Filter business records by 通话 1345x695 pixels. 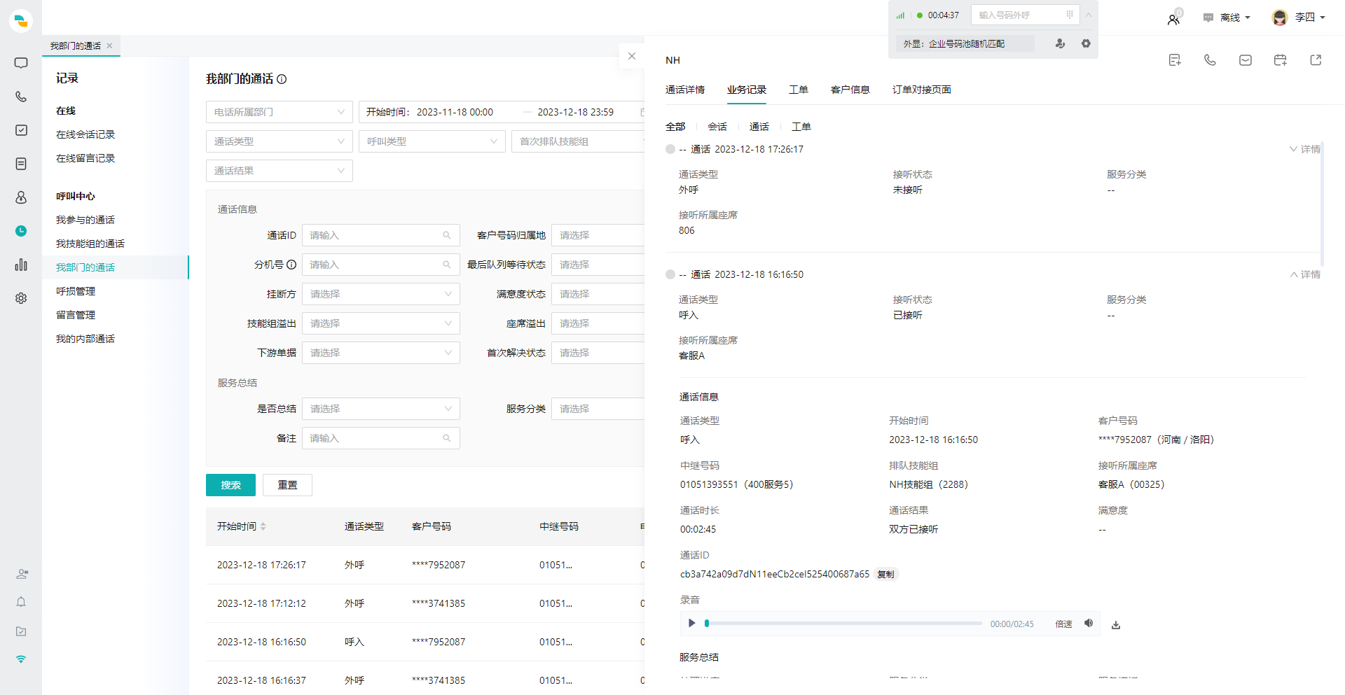[x=759, y=127]
